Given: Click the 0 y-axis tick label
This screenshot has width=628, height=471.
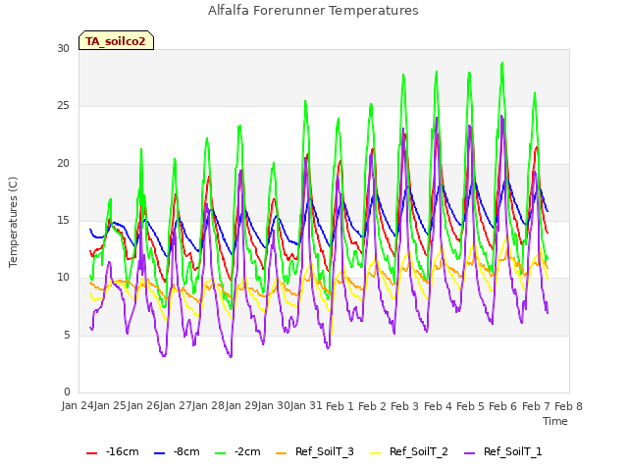Looking at the screenshot, I should 67,392.
